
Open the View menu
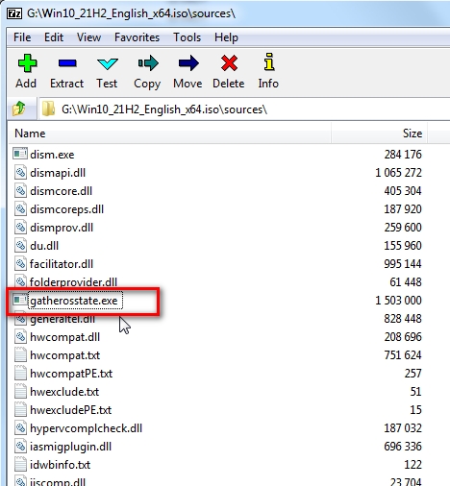pos(88,37)
